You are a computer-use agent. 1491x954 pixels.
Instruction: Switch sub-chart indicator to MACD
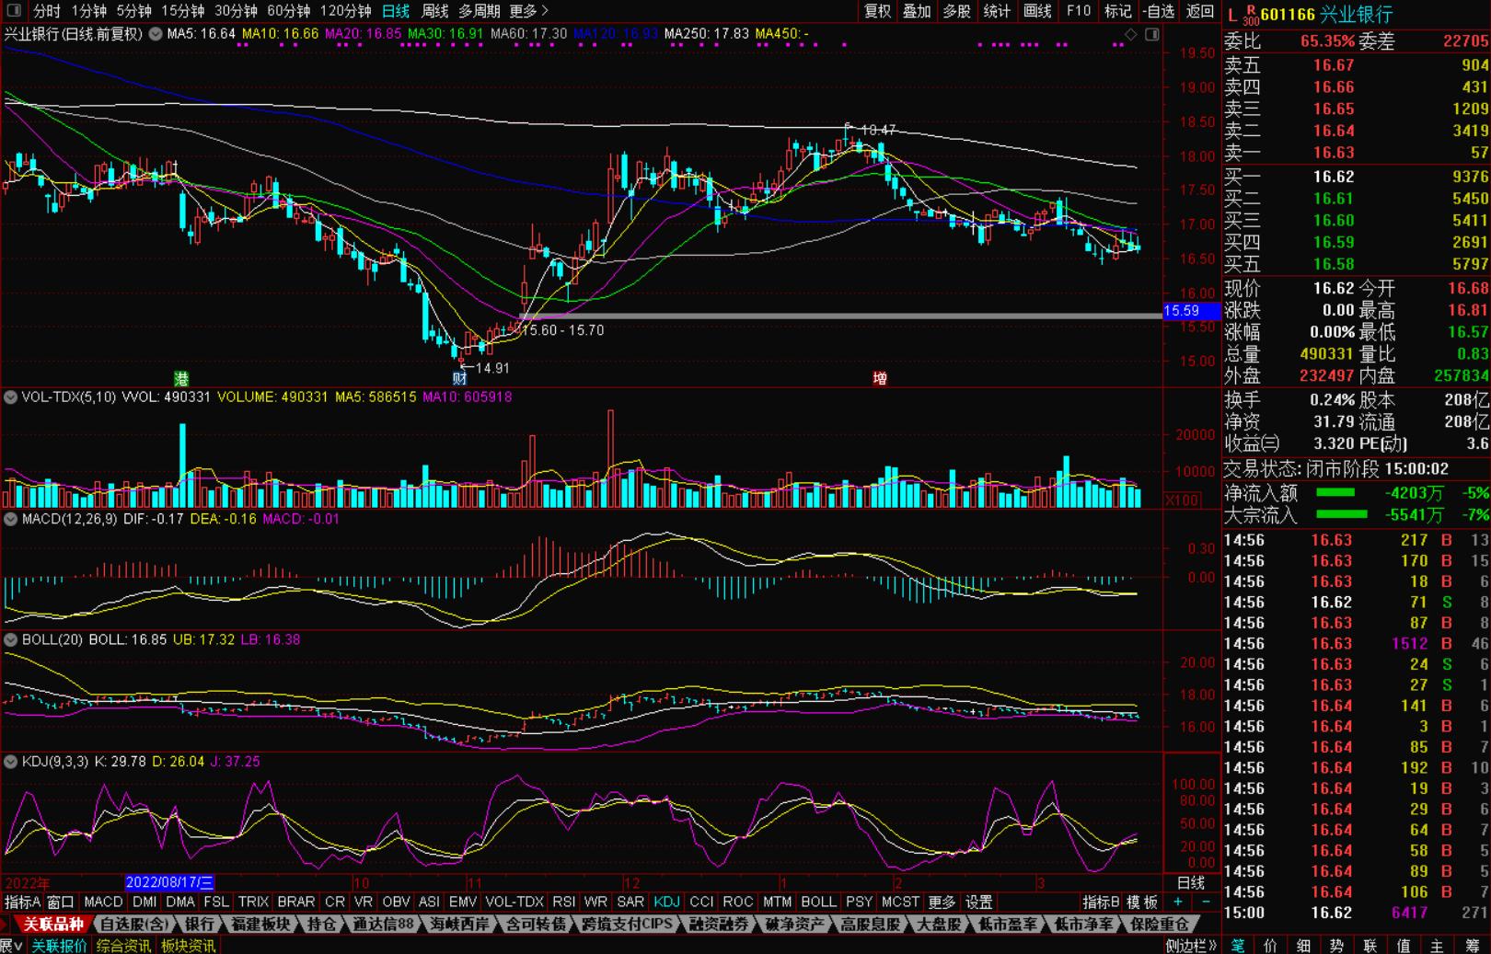click(x=103, y=902)
